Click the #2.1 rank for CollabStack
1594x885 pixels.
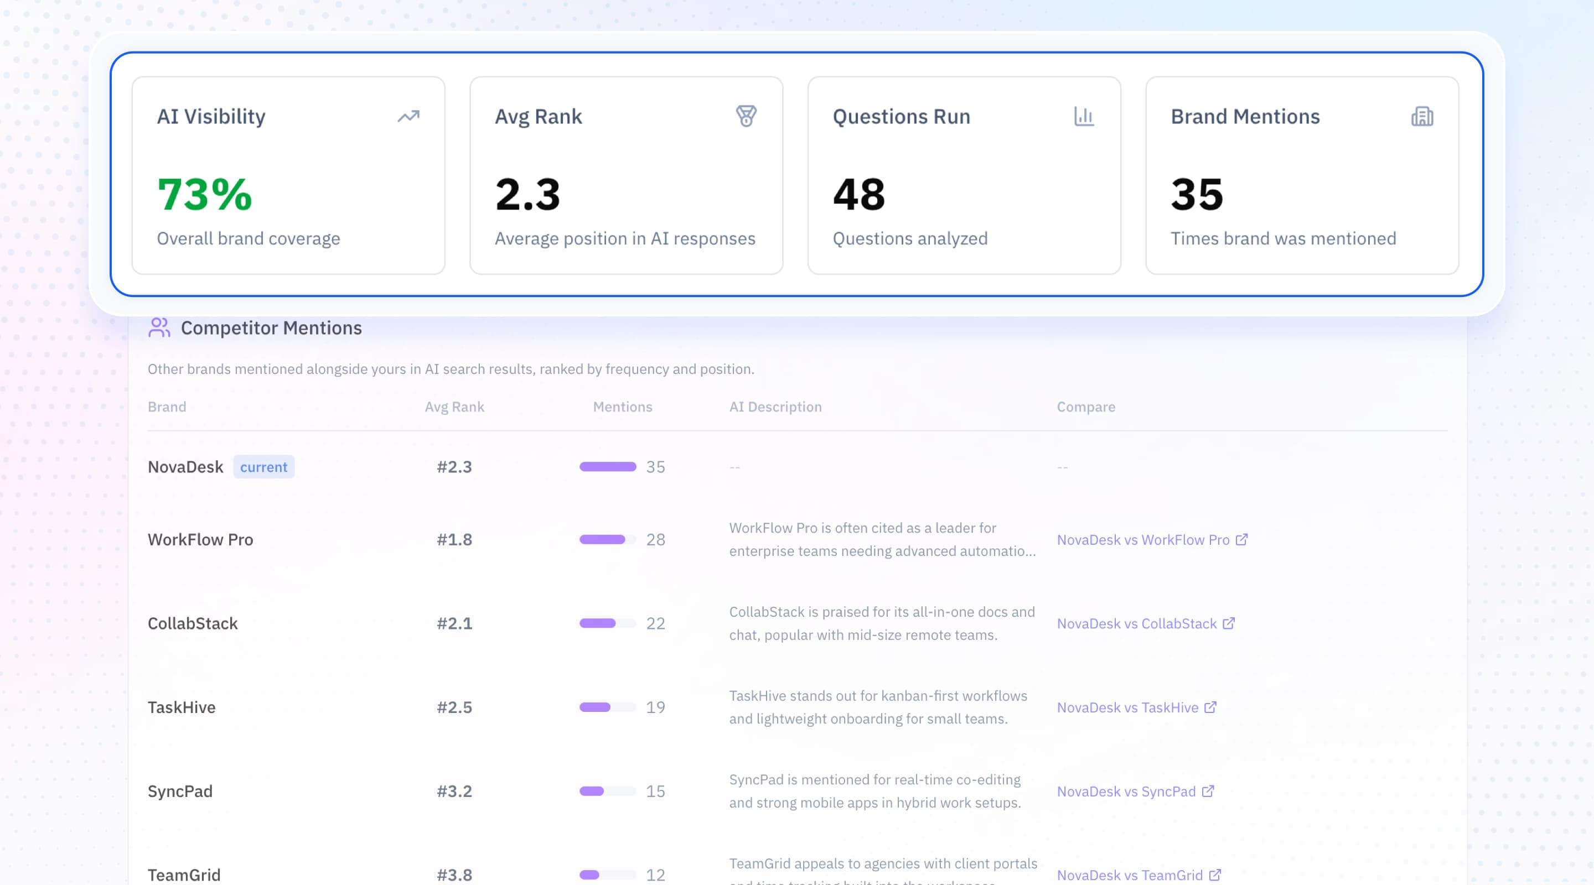pos(454,623)
